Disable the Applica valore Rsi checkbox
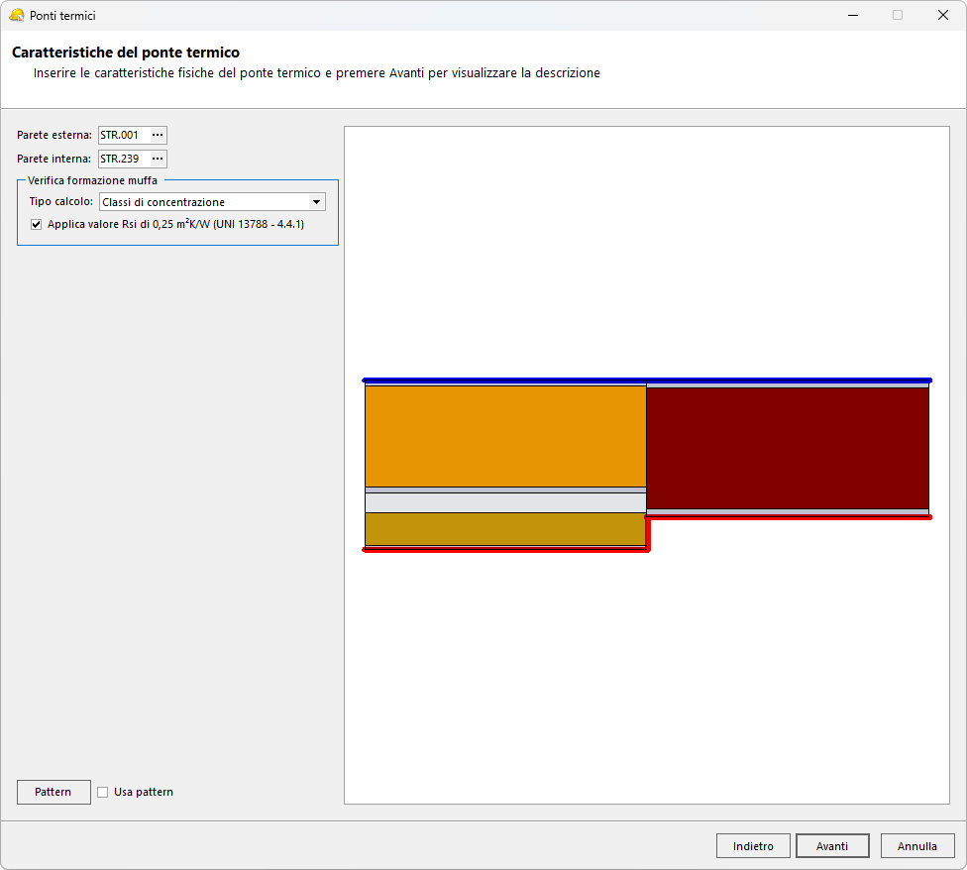Screen dimensions: 967x870 [x=37, y=225]
